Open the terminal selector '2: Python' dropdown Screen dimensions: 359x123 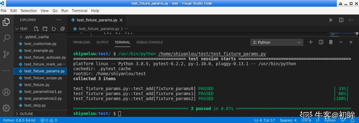coord(276,42)
